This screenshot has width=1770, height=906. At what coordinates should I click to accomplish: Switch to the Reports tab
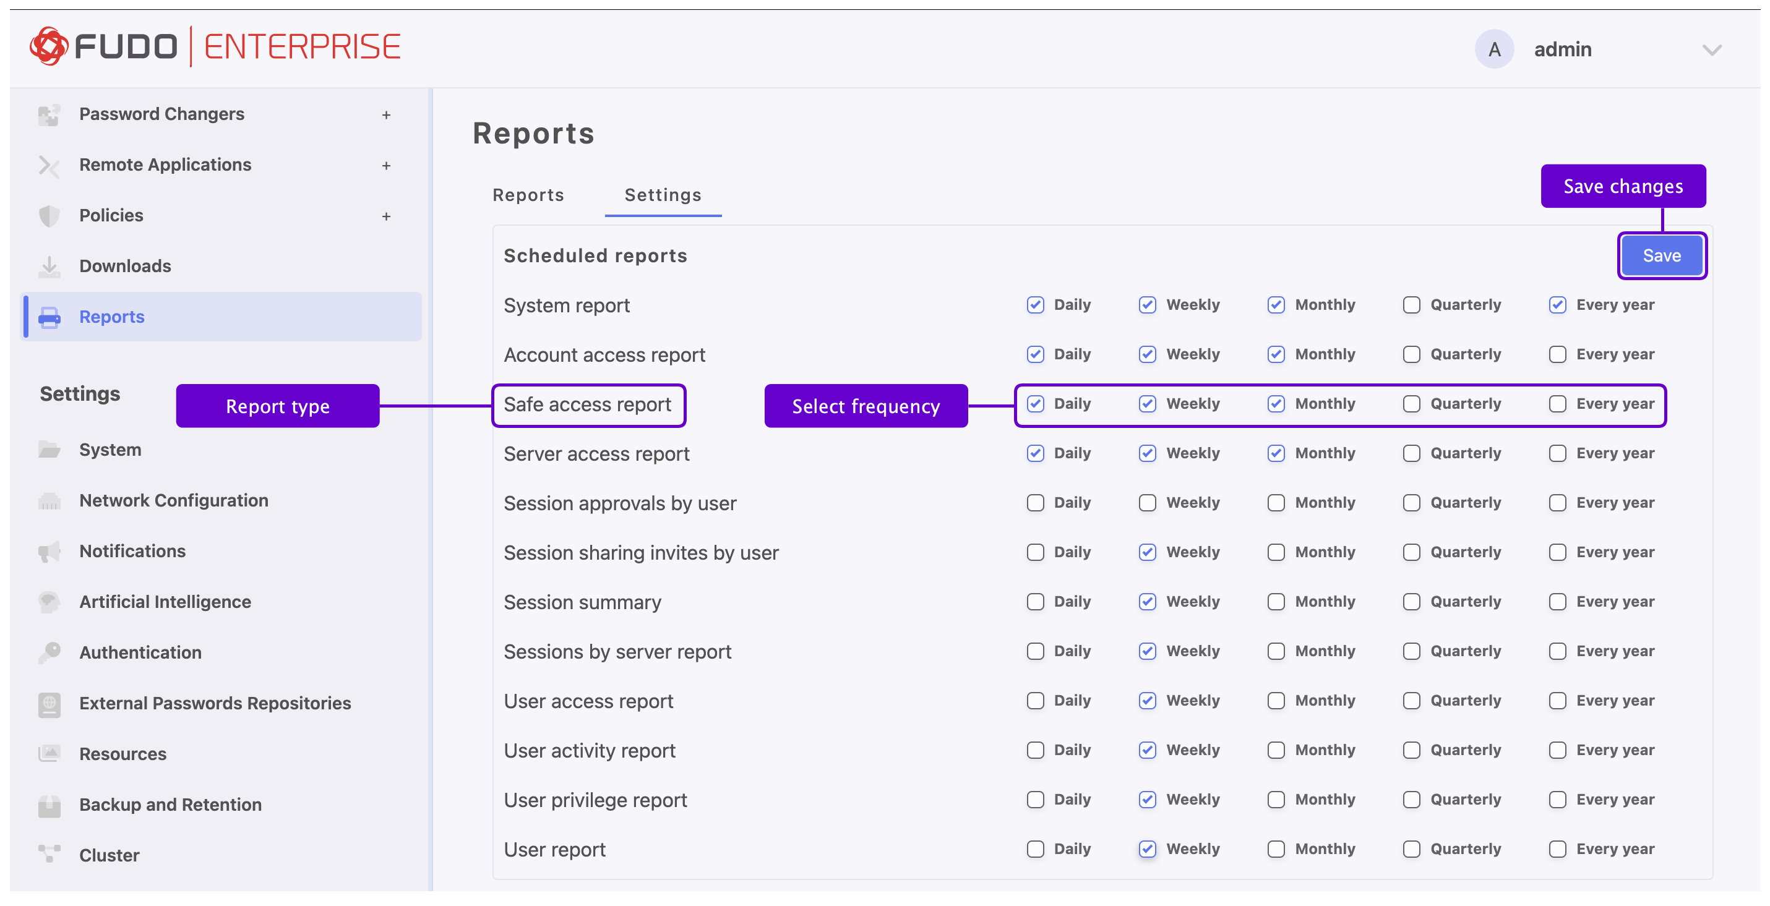point(528,195)
